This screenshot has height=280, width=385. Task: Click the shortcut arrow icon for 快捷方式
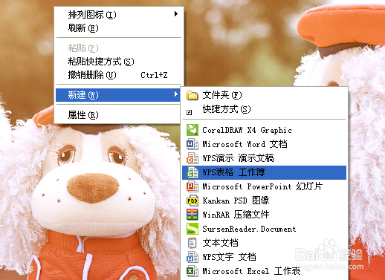coord(190,113)
